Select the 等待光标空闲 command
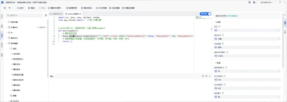 18,80
